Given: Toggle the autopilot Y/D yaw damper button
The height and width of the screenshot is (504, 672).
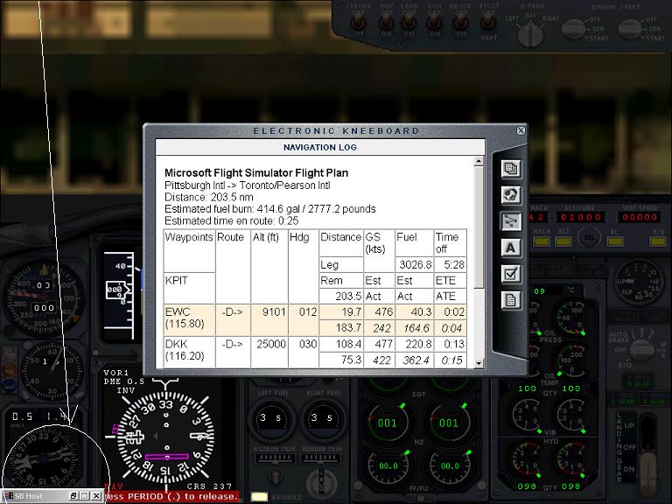Looking at the screenshot, I should [x=658, y=241].
